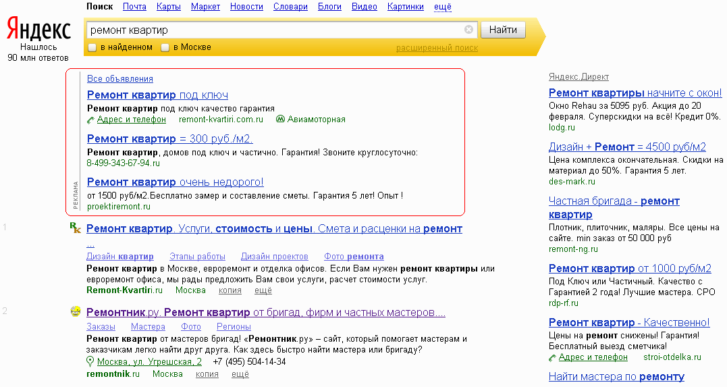Expand "ещё" under the Remont-Kvartiri.ru result

pos(263,290)
